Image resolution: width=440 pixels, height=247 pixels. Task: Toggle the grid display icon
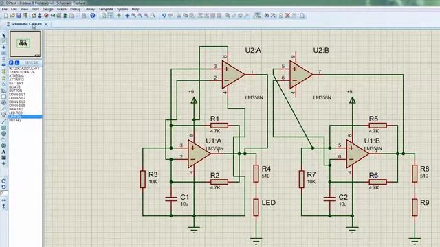point(110,16)
